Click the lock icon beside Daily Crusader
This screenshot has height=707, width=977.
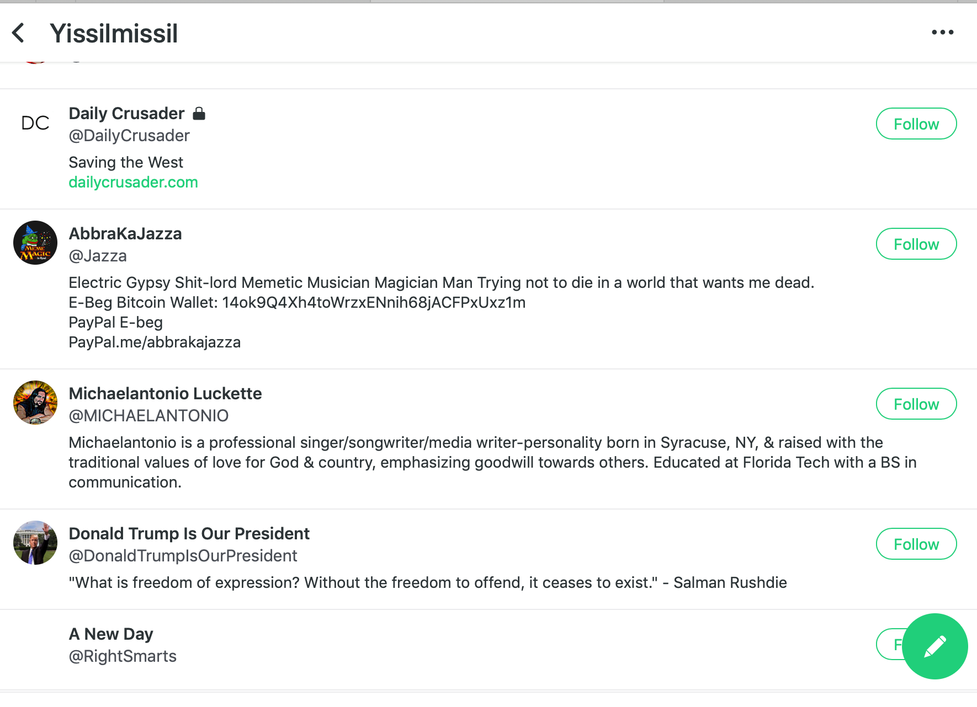(199, 114)
